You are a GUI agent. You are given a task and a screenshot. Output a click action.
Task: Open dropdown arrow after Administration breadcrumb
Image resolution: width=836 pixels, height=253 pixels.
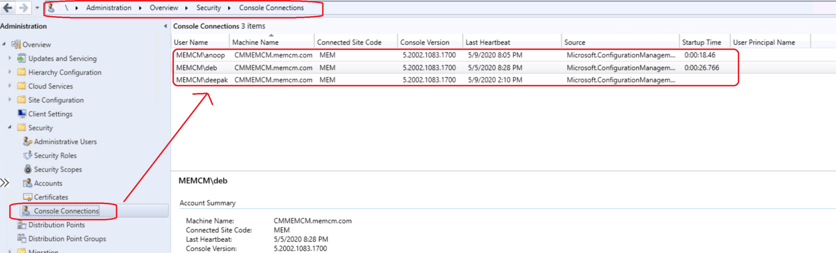[x=140, y=8]
